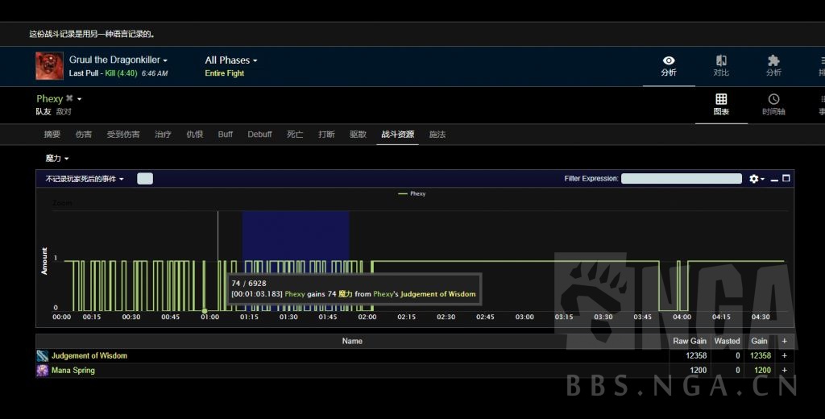Remove the Phexy player filter

69,98
